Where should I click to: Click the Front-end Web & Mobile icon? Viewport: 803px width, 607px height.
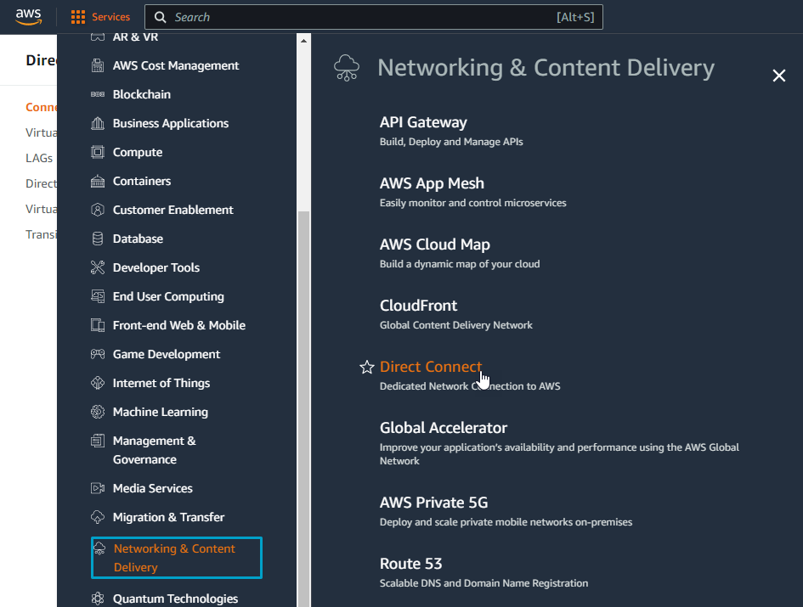tap(98, 325)
